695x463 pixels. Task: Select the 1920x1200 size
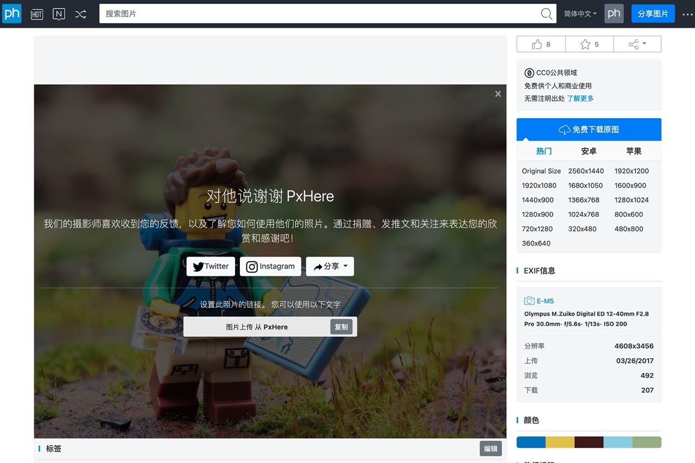click(631, 171)
